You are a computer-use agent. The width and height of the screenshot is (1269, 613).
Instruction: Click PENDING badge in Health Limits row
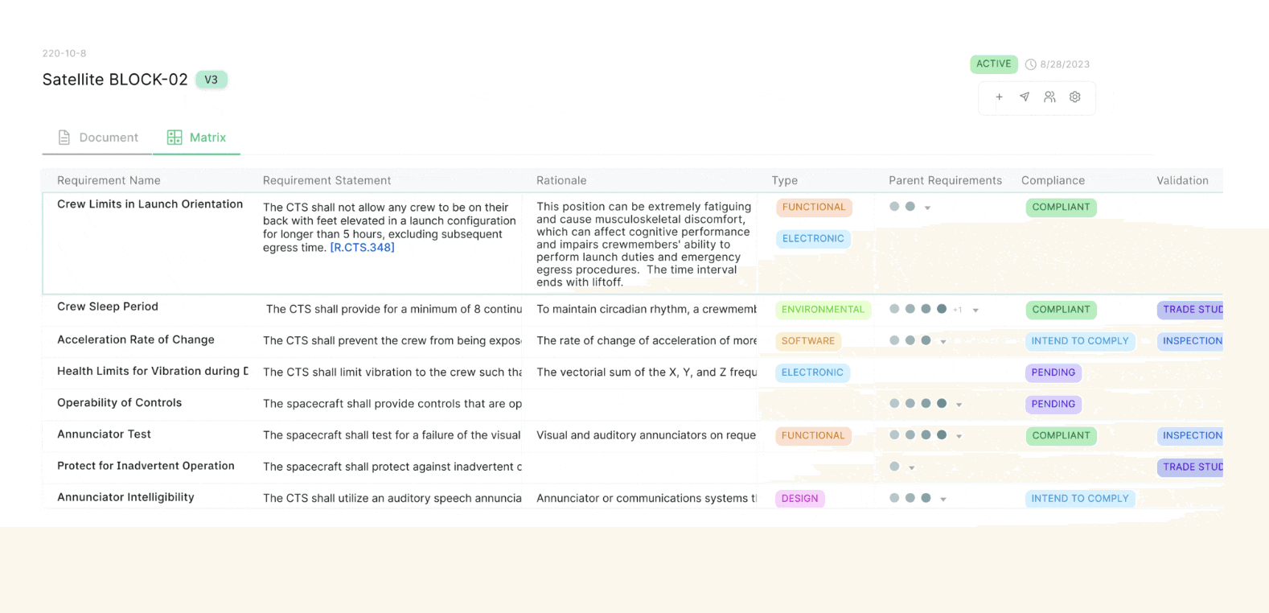1053,372
